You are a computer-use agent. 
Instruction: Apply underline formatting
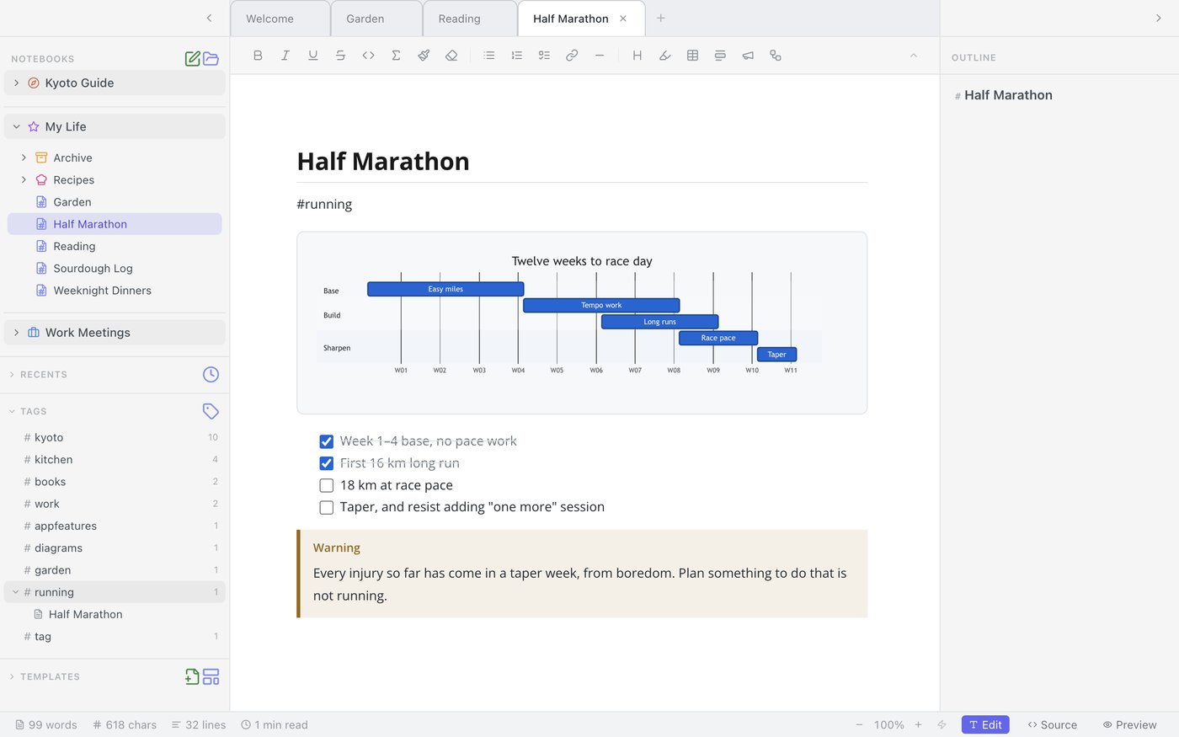pos(313,56)
